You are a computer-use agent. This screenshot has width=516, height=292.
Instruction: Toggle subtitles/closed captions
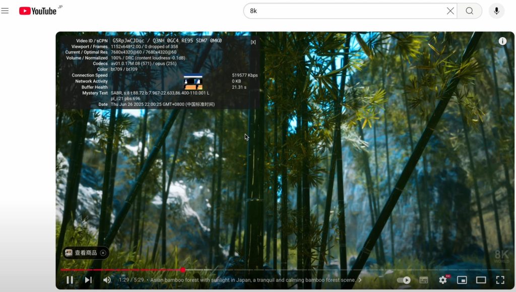point(423,280)
